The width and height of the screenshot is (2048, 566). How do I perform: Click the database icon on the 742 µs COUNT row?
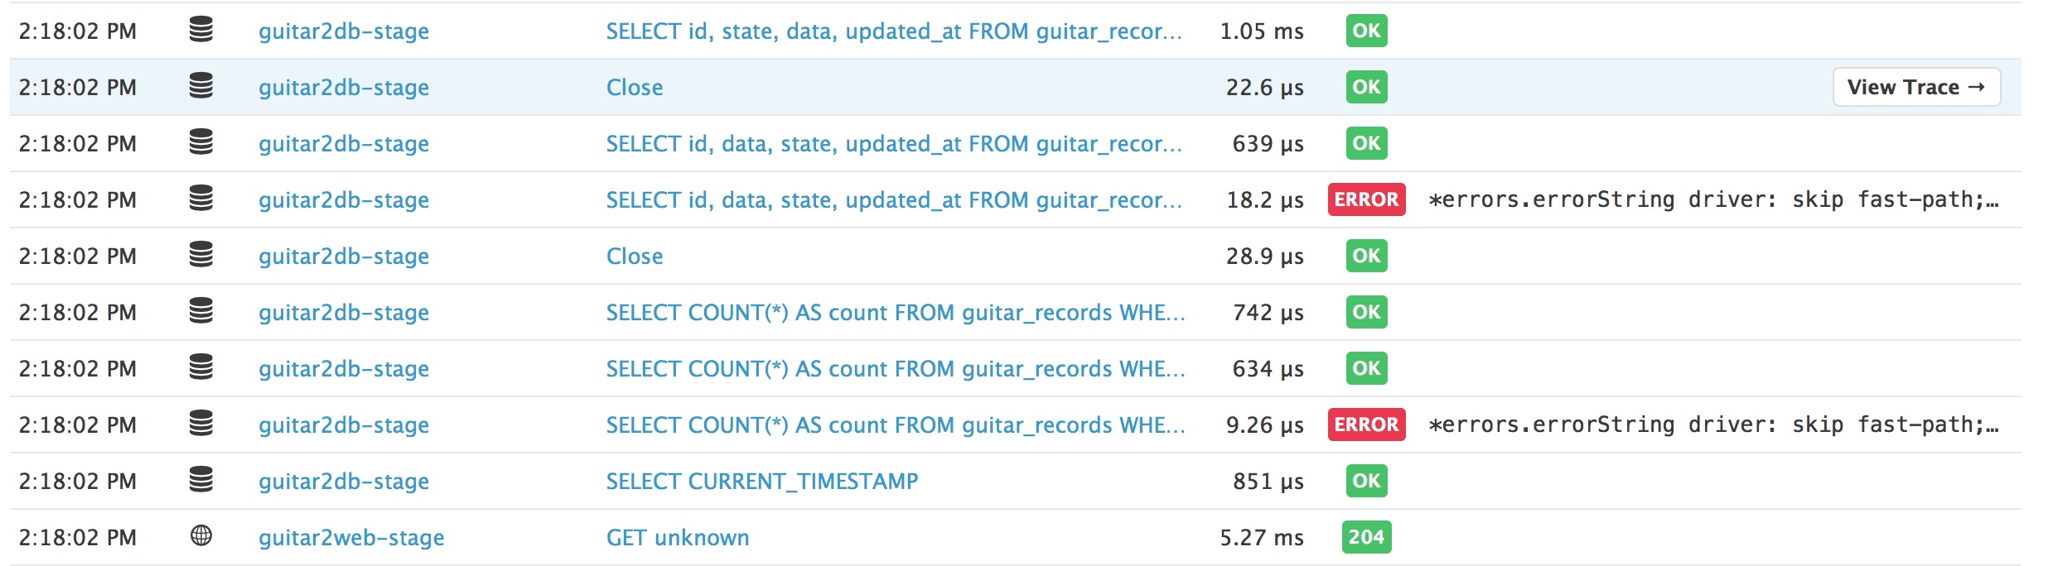coord(201,312)
